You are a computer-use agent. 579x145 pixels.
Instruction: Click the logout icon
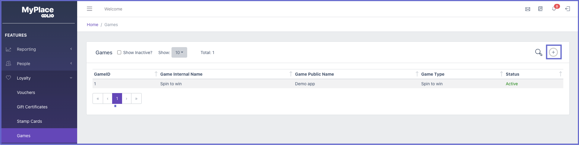click(x=568, y=9)
